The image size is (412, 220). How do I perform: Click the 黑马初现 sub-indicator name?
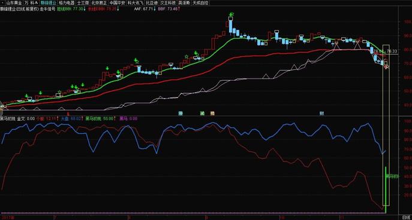pos(8,118)
